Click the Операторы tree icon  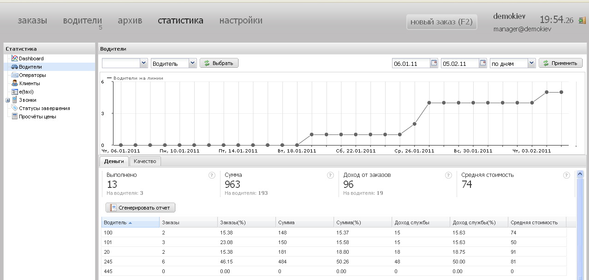click(15, 75)
